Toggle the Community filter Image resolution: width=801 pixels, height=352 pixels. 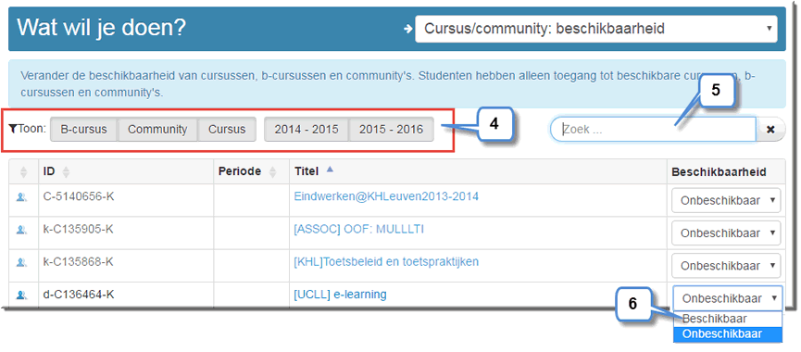coord(157,130)
